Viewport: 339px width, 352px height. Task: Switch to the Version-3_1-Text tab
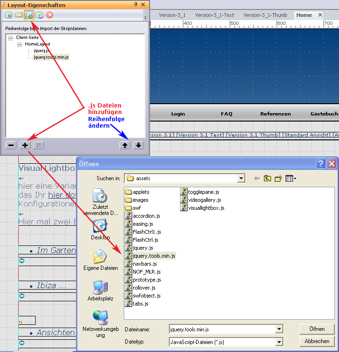pyautogui.click(x=214, y=15)
